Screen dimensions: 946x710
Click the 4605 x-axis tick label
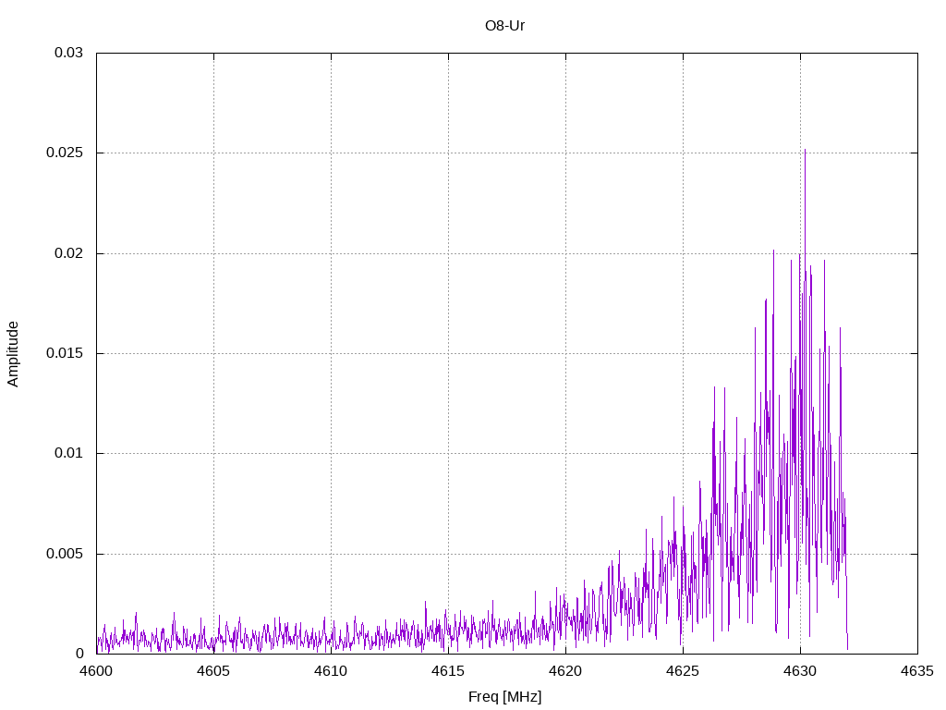213,671
